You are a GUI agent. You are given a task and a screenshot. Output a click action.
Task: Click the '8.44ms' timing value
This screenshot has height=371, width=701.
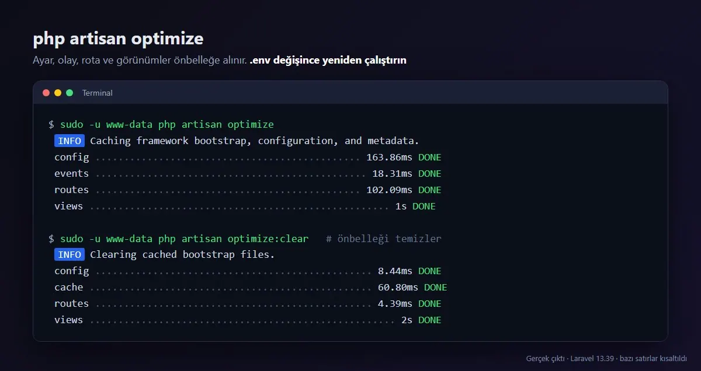pyautogui.click(x=395, y=271)
